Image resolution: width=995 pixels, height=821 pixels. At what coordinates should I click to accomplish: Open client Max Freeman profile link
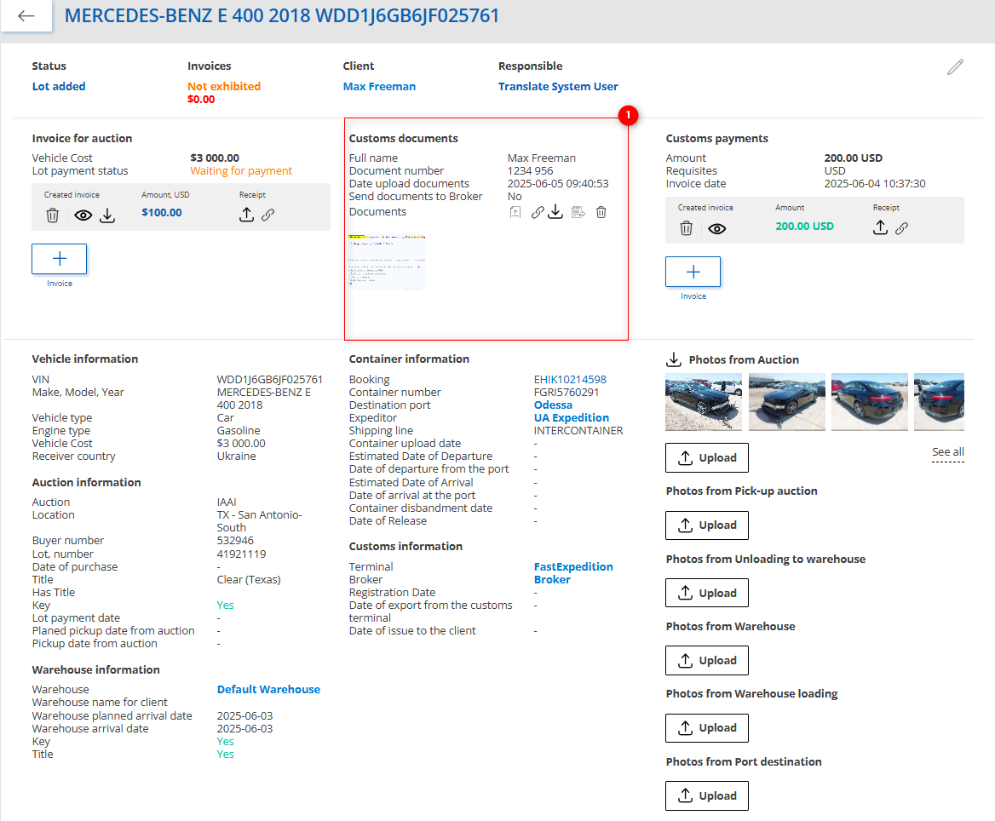(x=379, y=86)
